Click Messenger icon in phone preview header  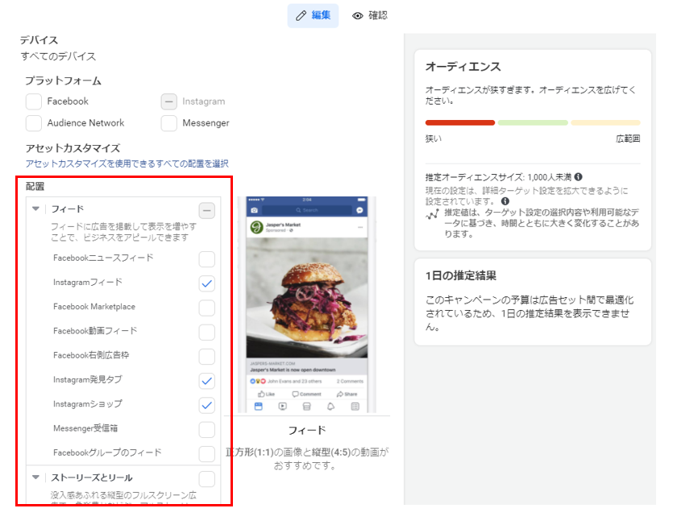click(x=359, y=209)
